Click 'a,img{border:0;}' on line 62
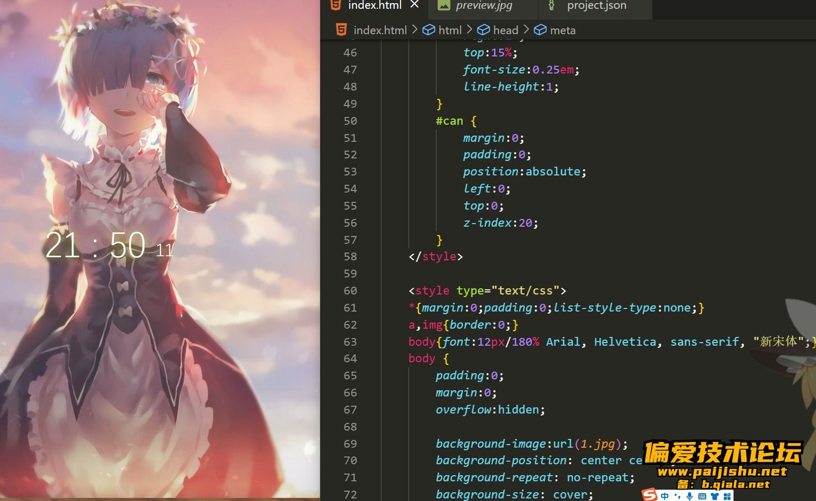Viewport: 816px width, 501px height. pos(463,325)
